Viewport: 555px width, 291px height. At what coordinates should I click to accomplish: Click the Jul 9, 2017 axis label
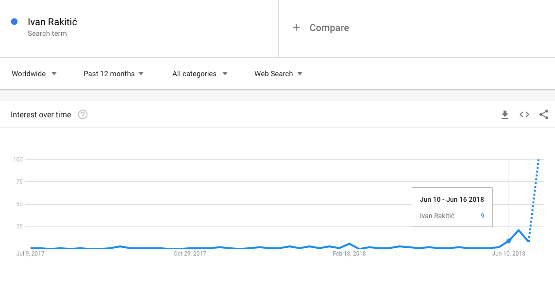[30, 254]
